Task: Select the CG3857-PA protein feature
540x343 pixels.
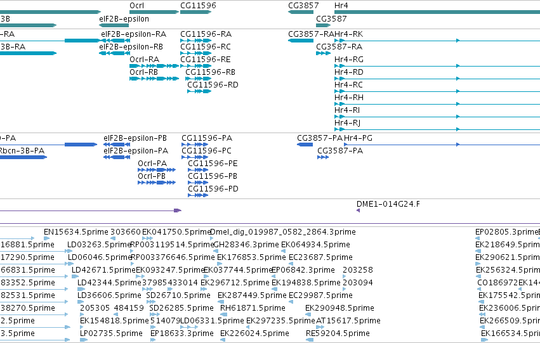Action: tap(305, 145)
